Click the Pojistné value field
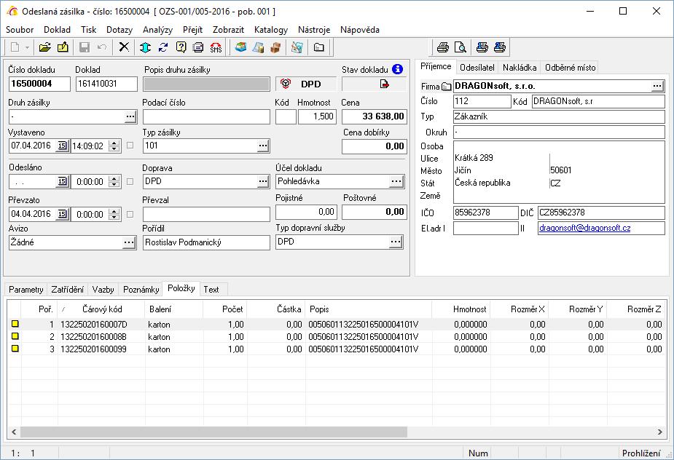The height and width of the screenshot is (460, 674). pyautogui.click(x=306, y=212)
